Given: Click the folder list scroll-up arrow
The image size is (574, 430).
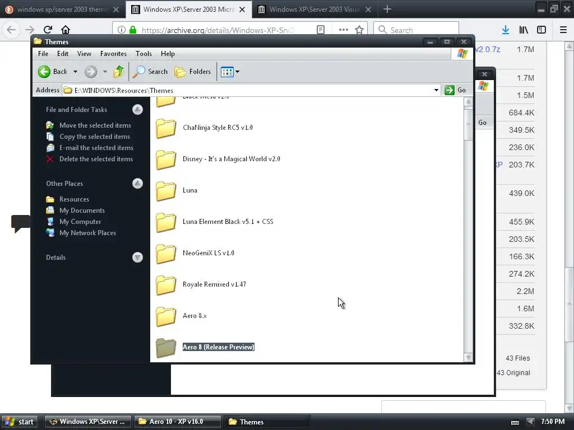Looking at the screenshot, I should click(x=468, y=102).
